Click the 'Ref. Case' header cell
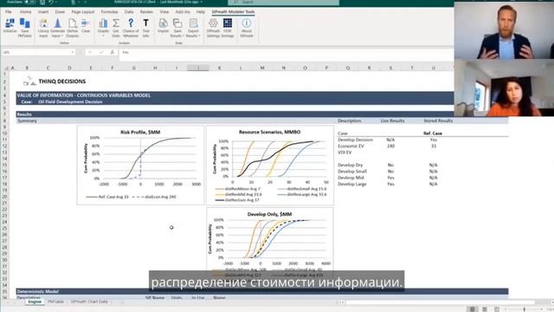Image resolution: width=554 pixels, height=312 pixels. (x=433, y=133)
